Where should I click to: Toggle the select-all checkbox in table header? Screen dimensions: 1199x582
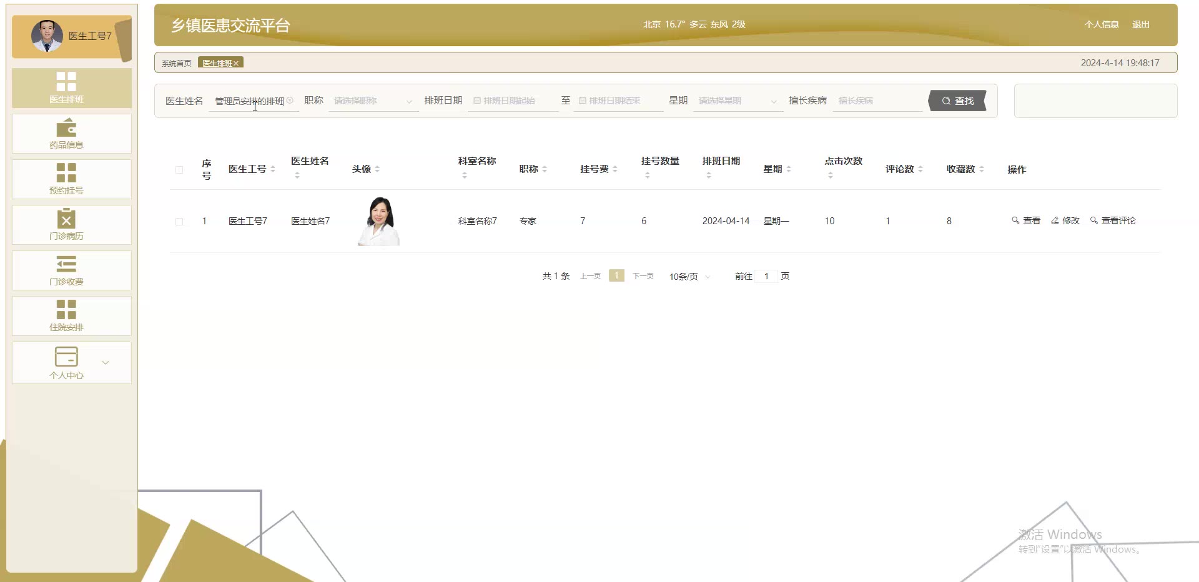(x=179, y=170)
